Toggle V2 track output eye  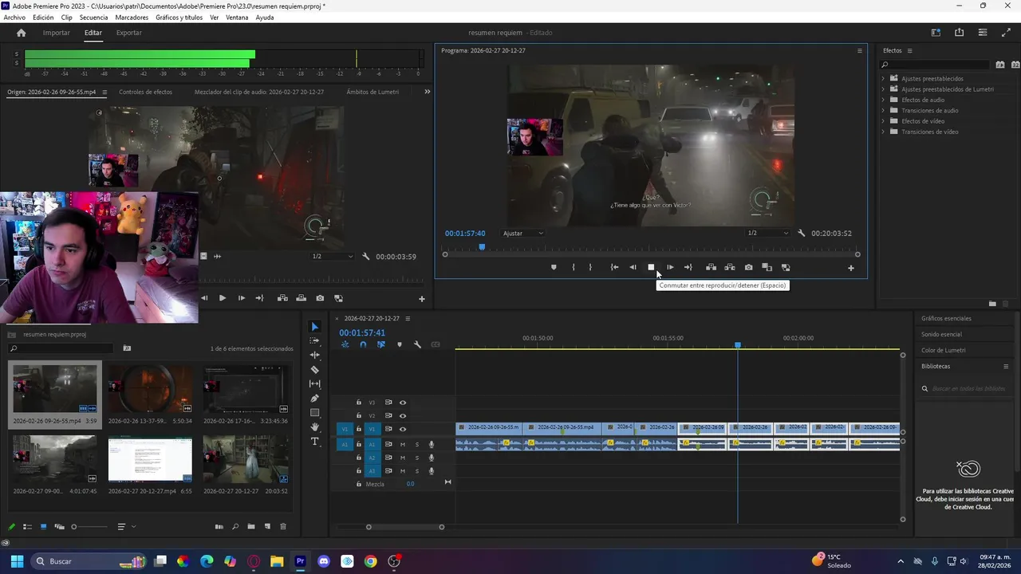(x=403, y=415)
